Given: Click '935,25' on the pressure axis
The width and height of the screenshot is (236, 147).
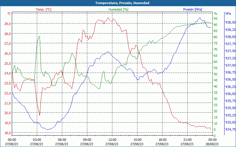Looking at the screenshot, I should (x=230, y=115).
